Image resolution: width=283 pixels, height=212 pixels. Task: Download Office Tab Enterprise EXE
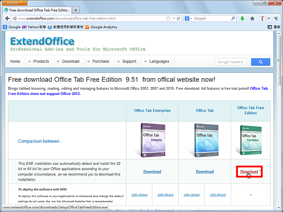pos(152,171)
